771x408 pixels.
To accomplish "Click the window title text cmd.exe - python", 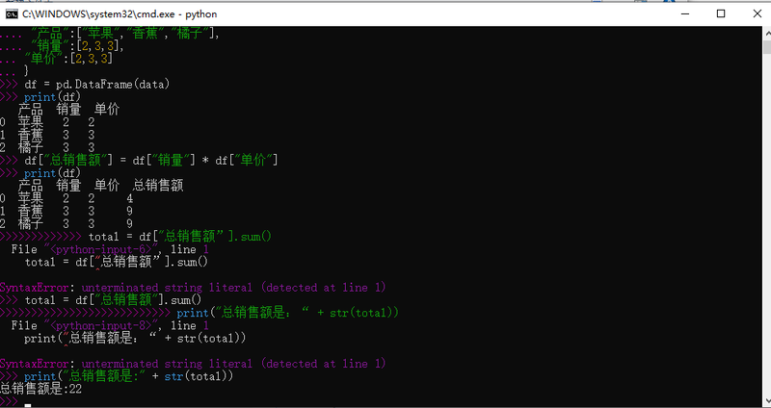I will [120, 14].
